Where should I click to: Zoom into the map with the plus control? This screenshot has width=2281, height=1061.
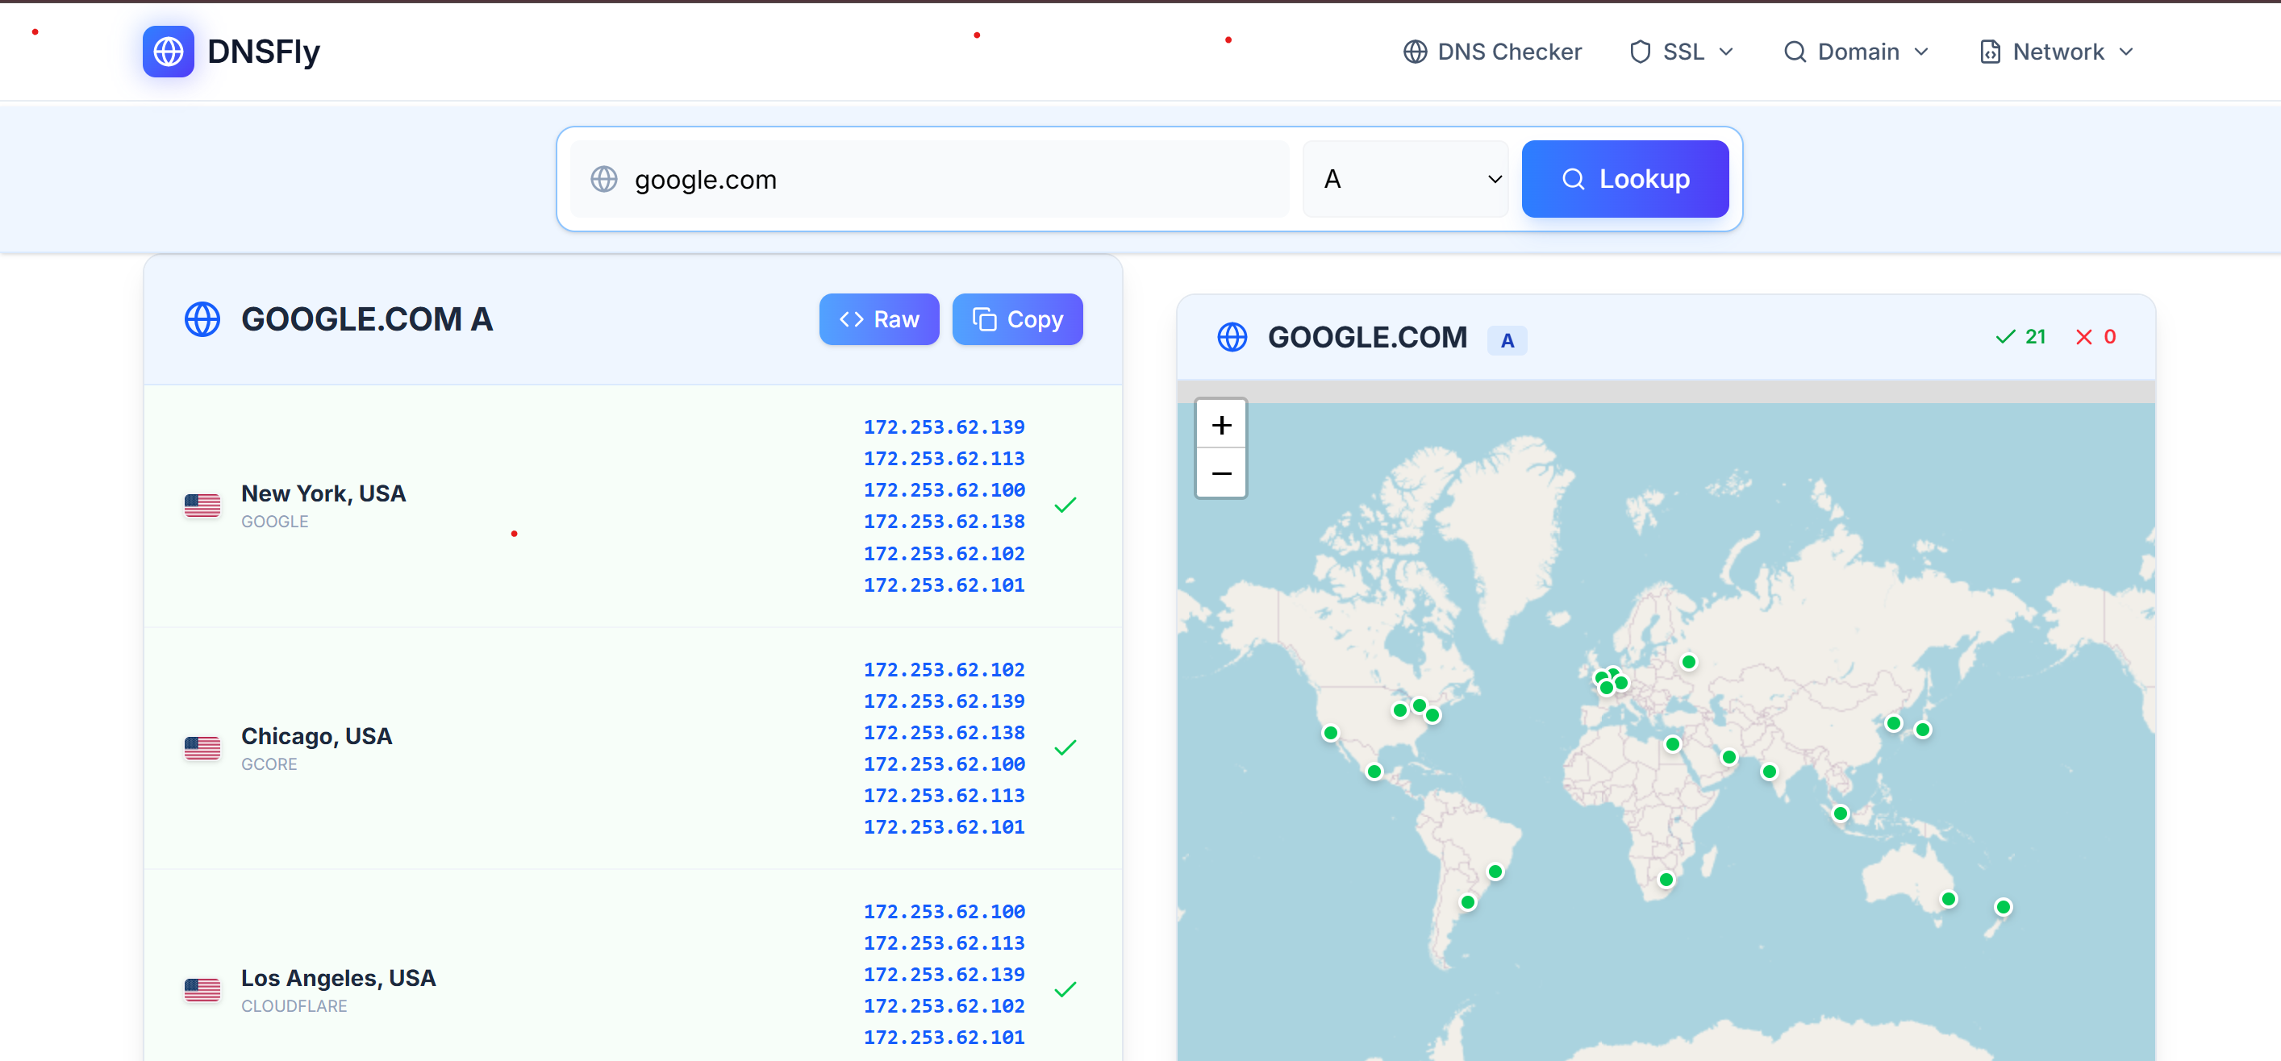pyautogui.click(x=1221, y=425)
